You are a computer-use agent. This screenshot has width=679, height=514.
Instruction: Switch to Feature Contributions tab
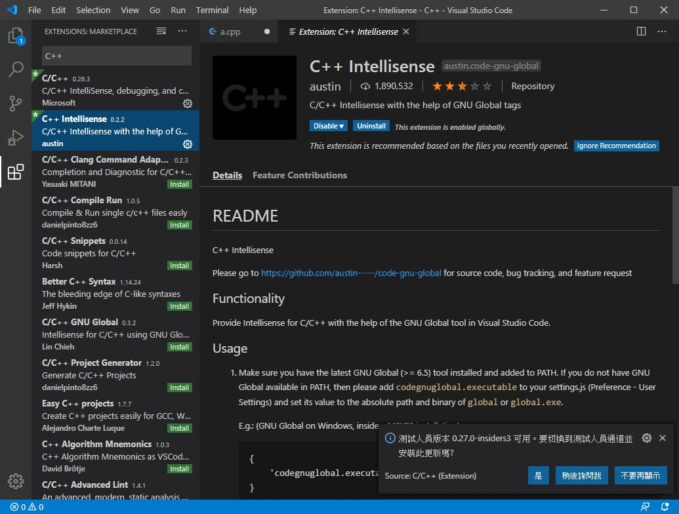click(x=300, y=175)
